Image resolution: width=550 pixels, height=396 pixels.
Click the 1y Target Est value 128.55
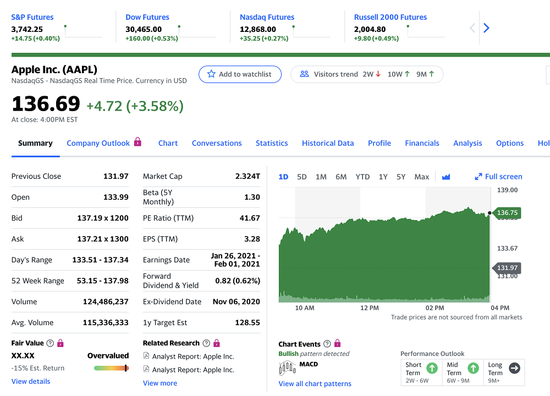tap(248, 322)
